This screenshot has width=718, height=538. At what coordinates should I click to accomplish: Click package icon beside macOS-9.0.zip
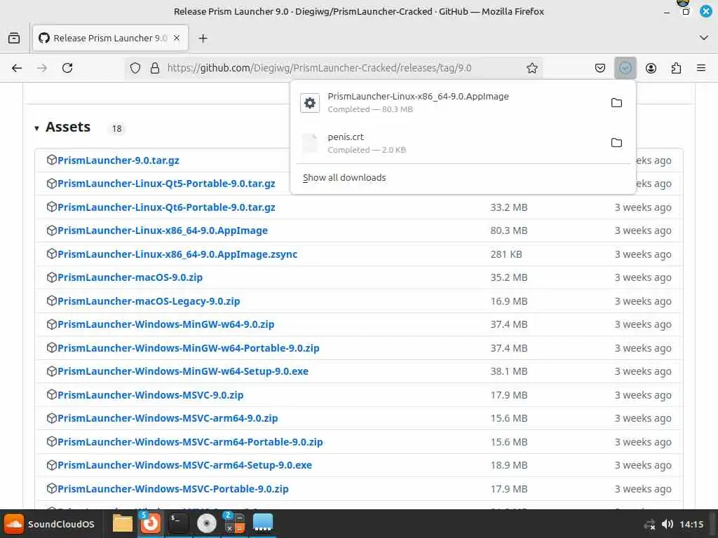51,277
